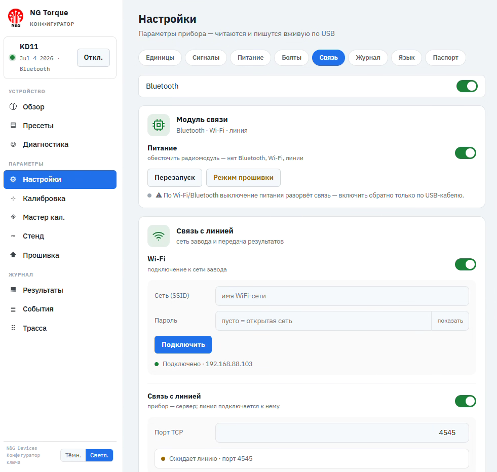Toggle the Bluetooth switch off
The height and width of the screenshot is (472, 497).
coord(467,86)
